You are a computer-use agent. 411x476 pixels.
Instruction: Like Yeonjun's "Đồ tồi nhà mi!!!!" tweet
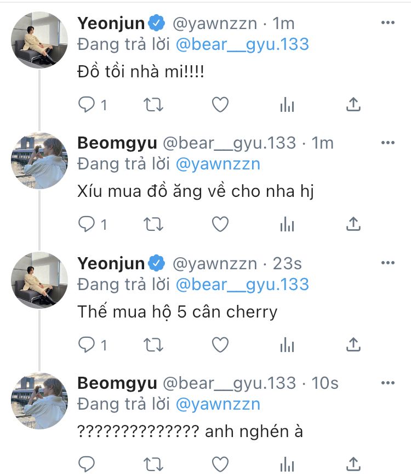220,104
